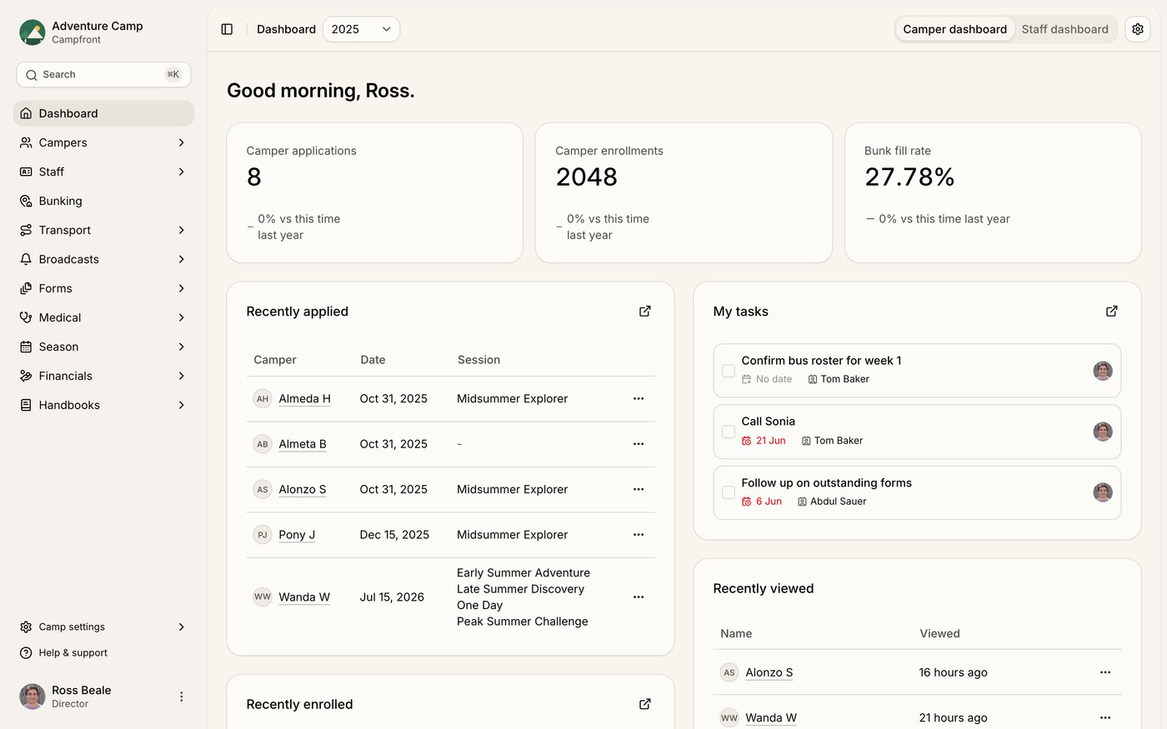Click the AH avatar for Almeda H
Screen dimensions: 1167x729
pos(263,398)
